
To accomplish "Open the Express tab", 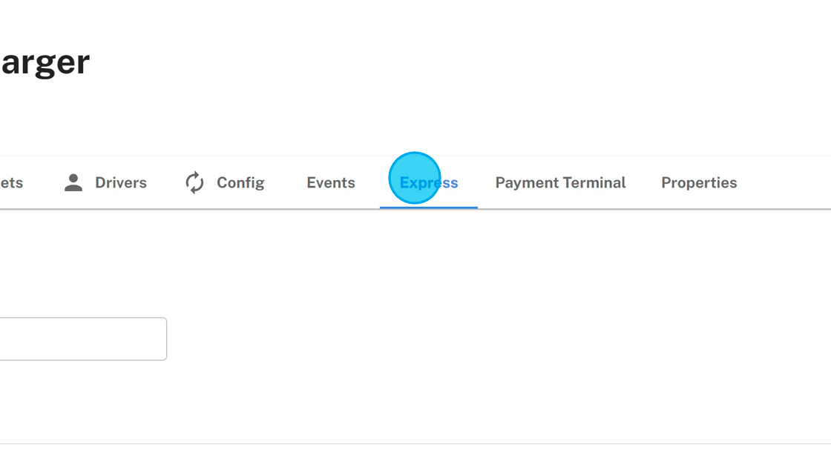I will click(x=429, y=183).
